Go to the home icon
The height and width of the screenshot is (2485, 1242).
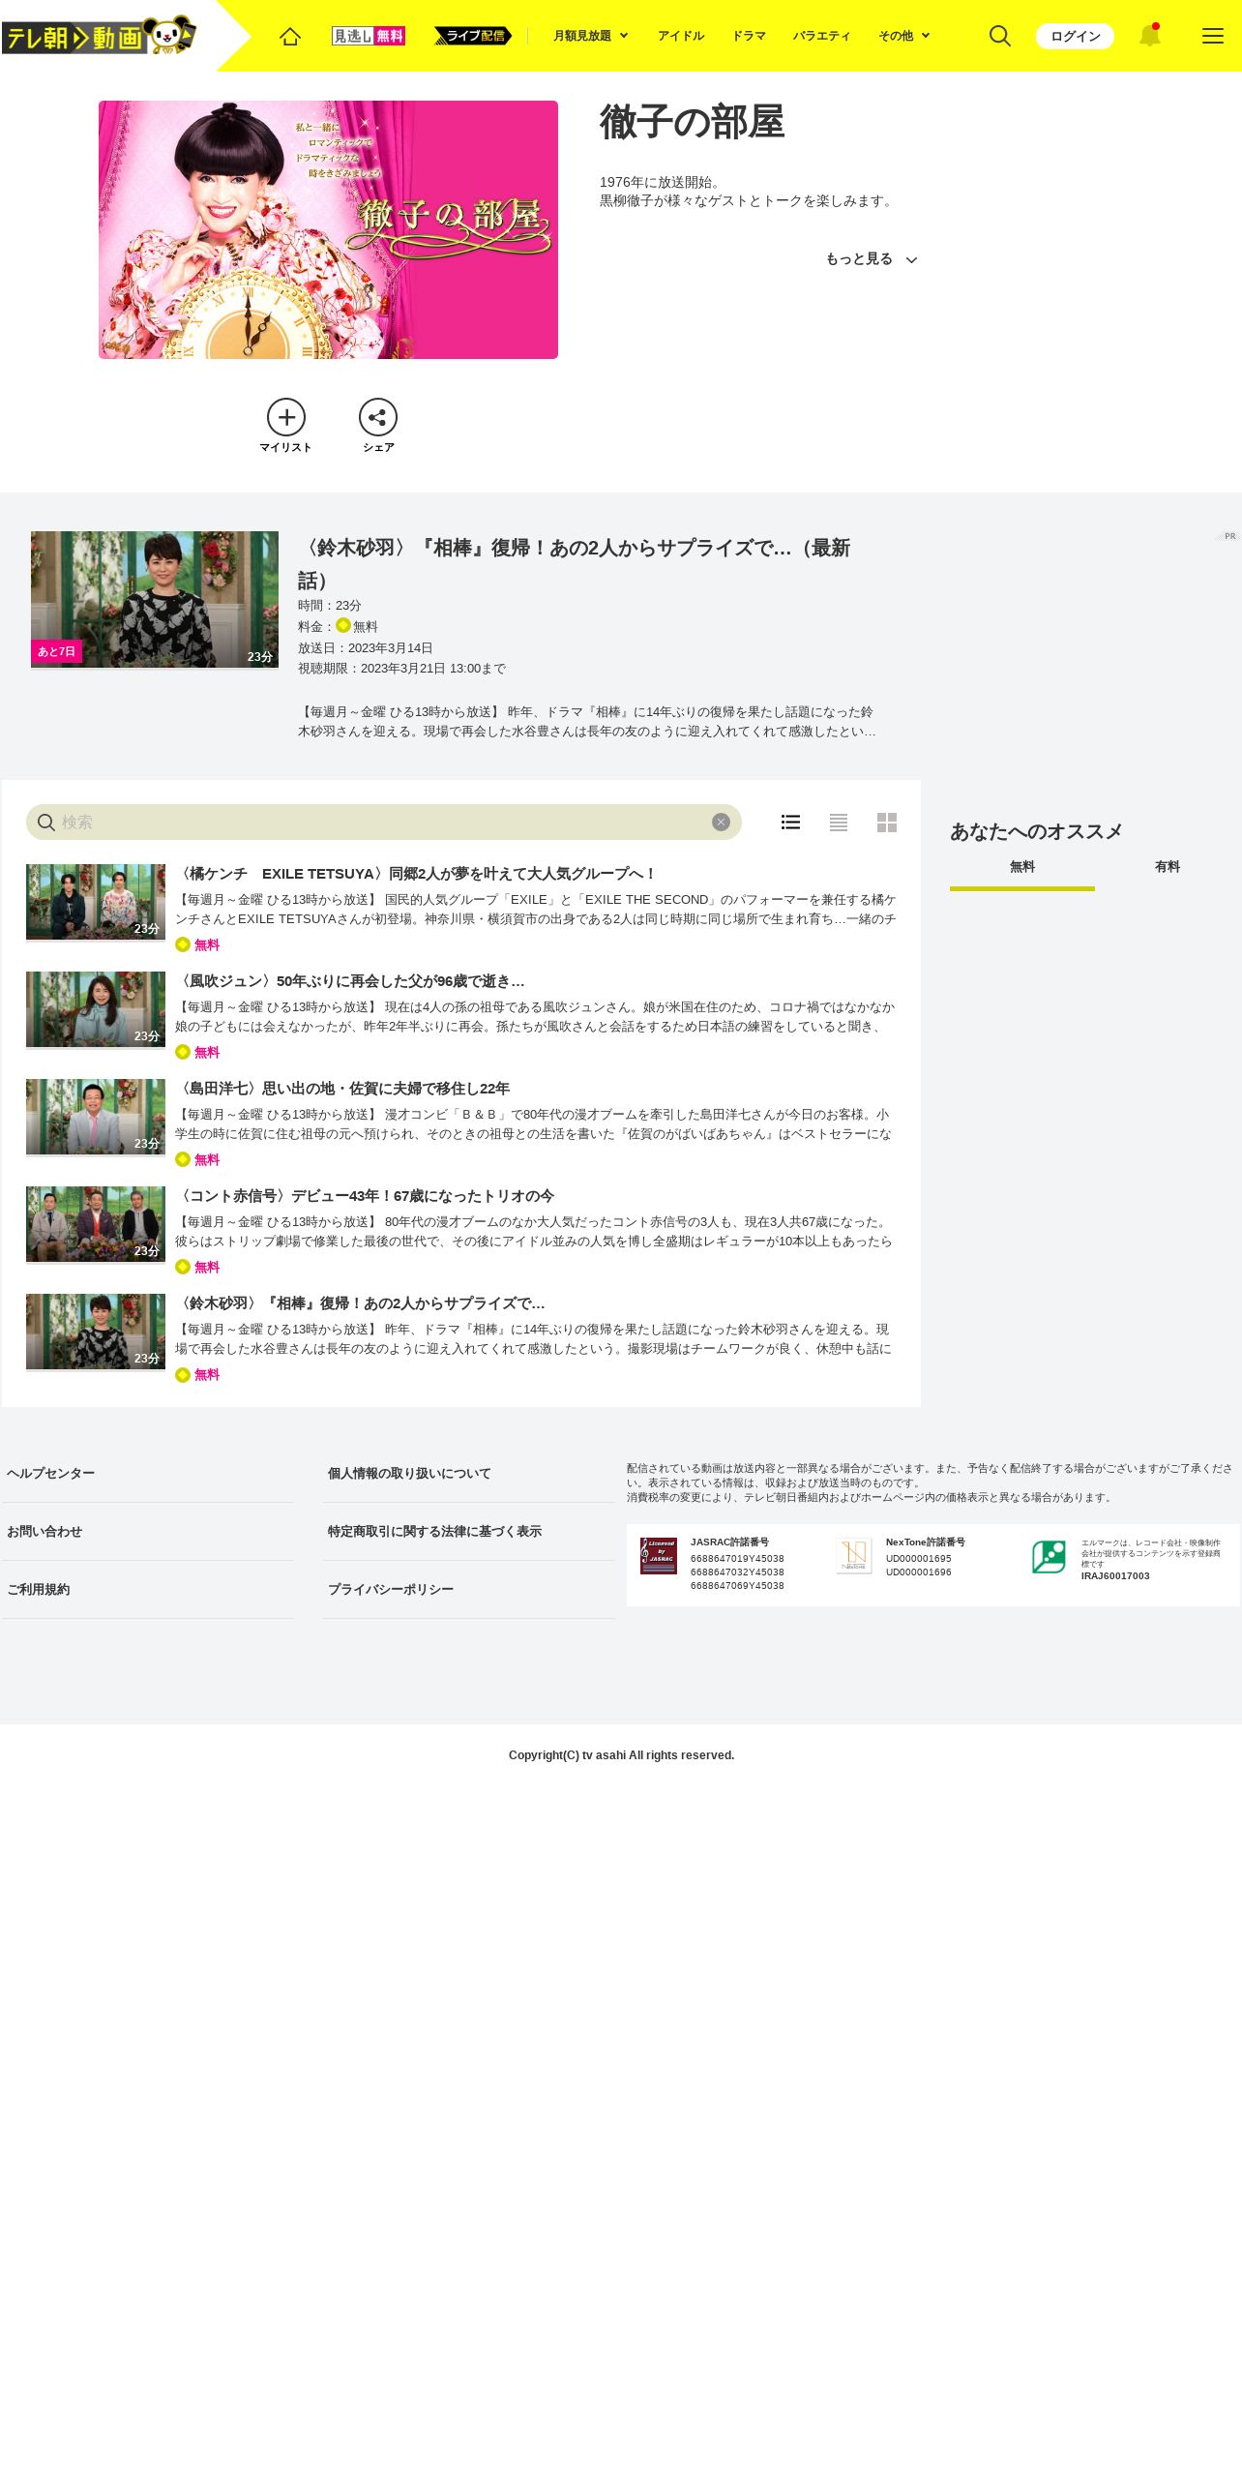point(290,36)
